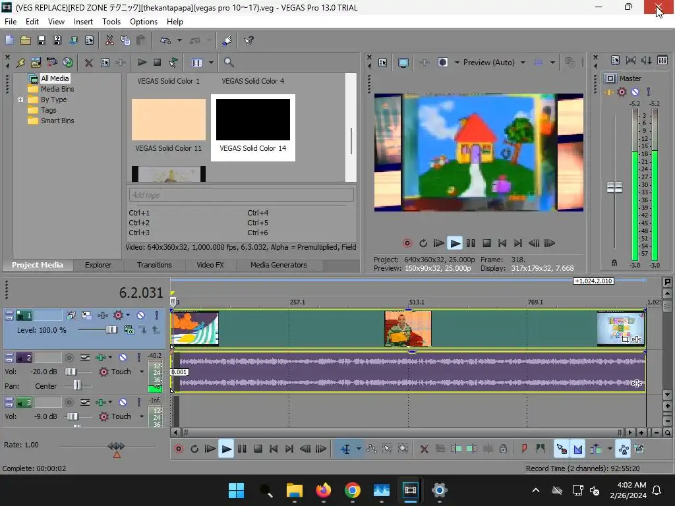Click Preview on External Monitor icon
The width and height of the screenshot is (675, 506).
[x=403, y=63]
